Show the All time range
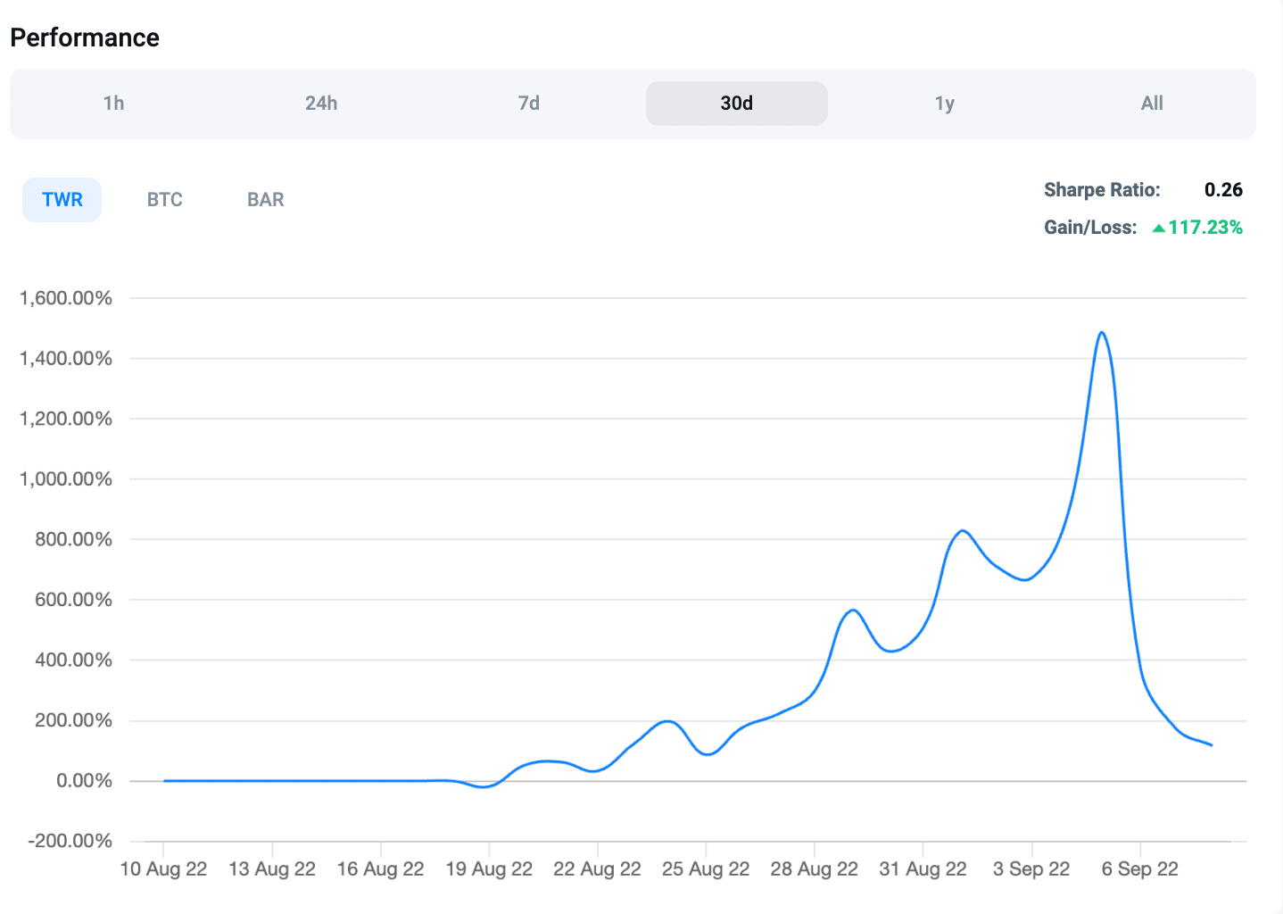This screenshot has height=914, width=1283. pos(1152,104)
